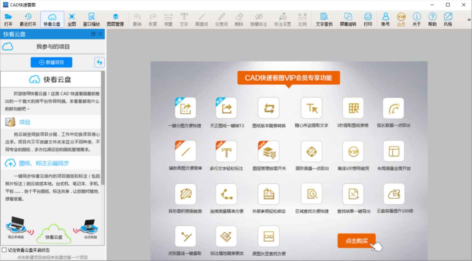Image resolution: width=472 pixels, height=261 pixels.
Task: Zoom to full drawing with 全图
Action: click(x=72, y=19)
